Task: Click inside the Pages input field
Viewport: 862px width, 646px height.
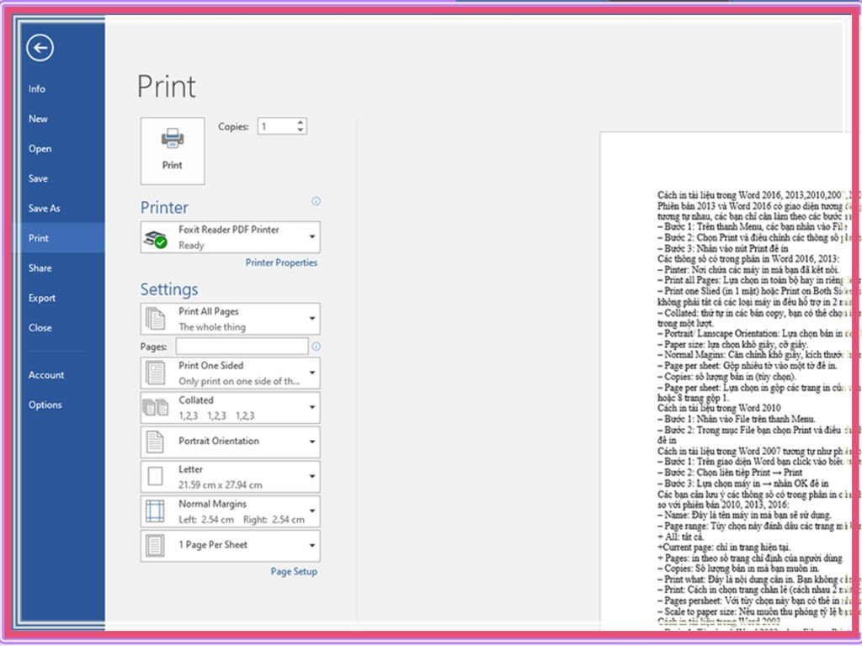Action: 242,347
